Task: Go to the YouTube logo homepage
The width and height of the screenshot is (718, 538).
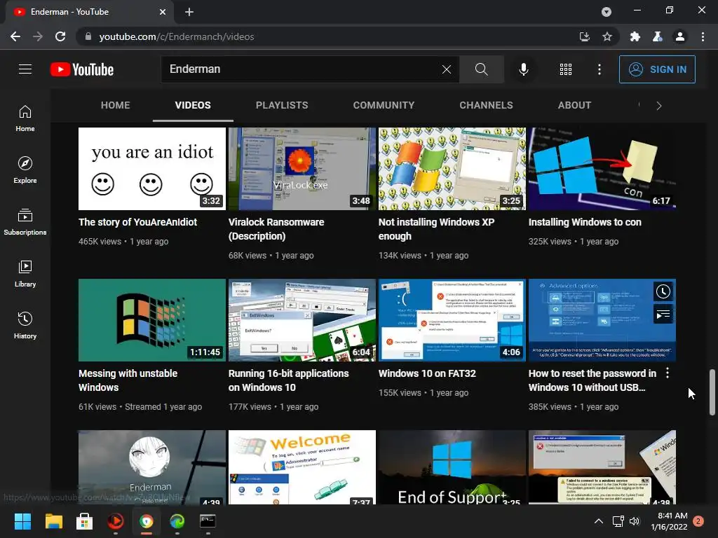Action: [x=82, y=69]
